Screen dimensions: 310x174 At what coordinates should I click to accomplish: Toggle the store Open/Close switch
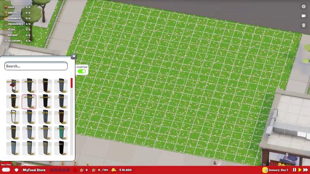pos(6,170)
